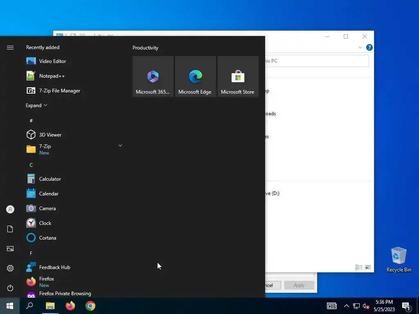
Task: Open 3D Viewer app
Action: tap(74, 135)
